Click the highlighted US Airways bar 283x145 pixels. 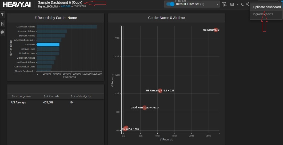click(48, 45)
